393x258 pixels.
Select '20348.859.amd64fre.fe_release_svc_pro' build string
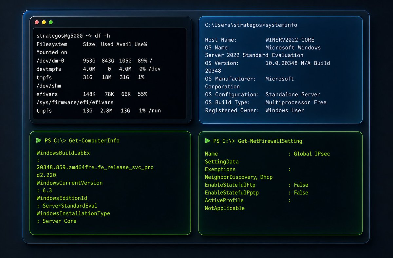tap(95, 167)
